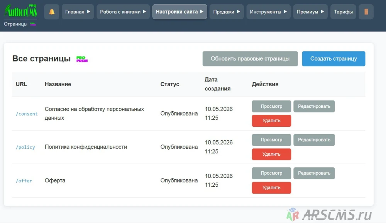Click Согласие на обработку персональных данных name

(x=94, y=113)
